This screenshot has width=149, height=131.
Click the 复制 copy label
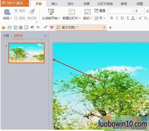point(22,18)
